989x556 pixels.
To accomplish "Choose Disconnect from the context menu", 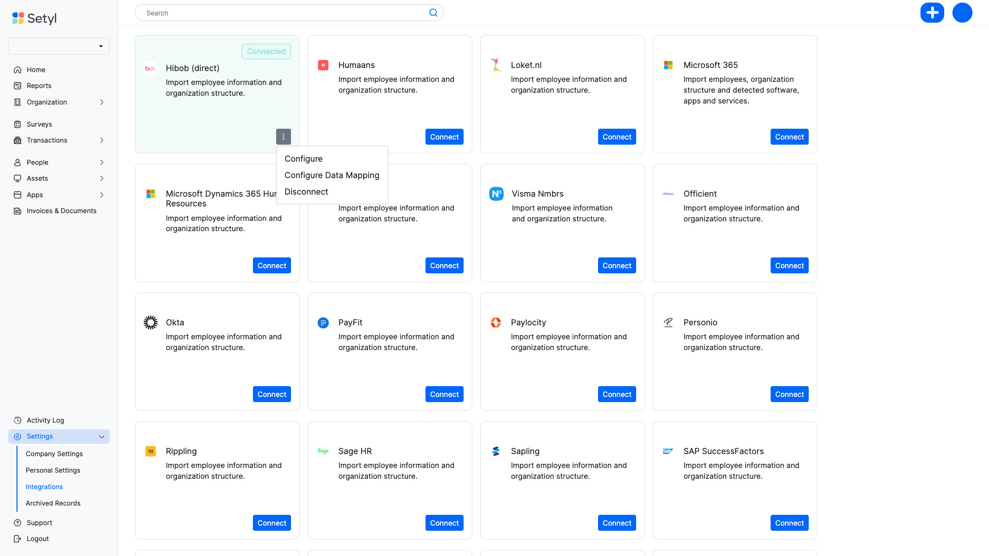I will (x=306, y=192).
